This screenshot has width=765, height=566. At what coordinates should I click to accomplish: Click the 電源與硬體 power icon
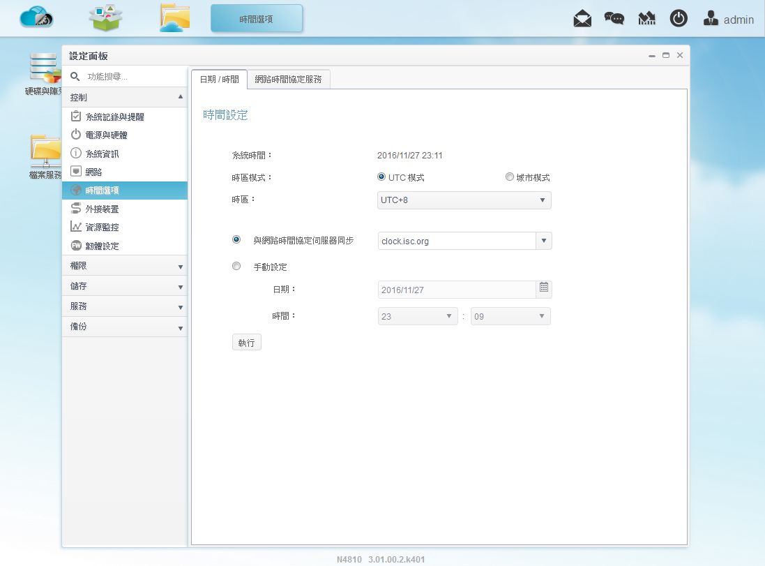click(75, 134)
